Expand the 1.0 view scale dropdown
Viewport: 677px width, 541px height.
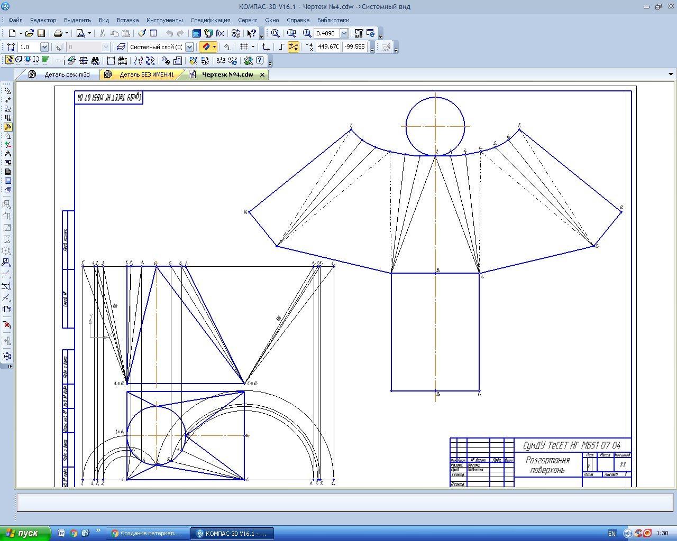click(44, 47)
